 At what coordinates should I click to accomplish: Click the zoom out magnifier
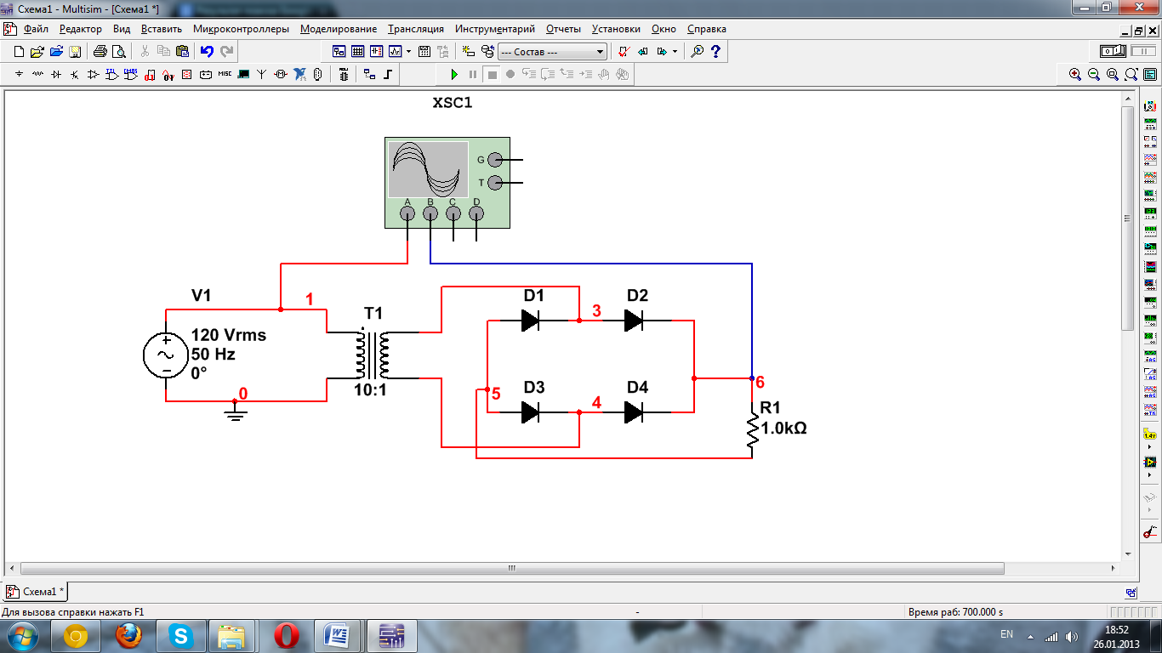1094,74
